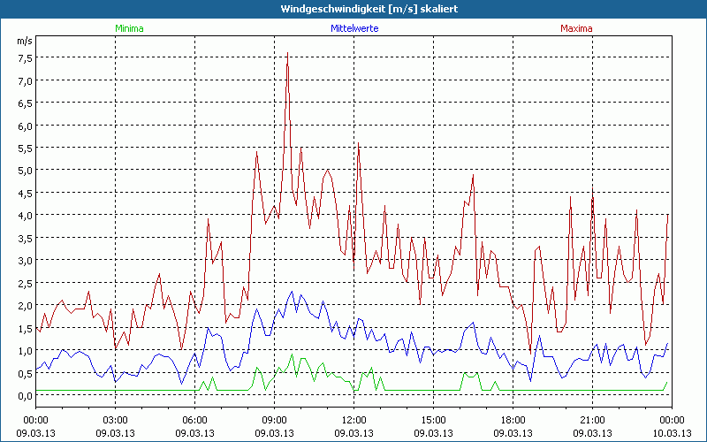Image resolution: width=707 pixels, height=442 pixels.
Task: Click the highest red Maxima peak
Action: point(287,54)
